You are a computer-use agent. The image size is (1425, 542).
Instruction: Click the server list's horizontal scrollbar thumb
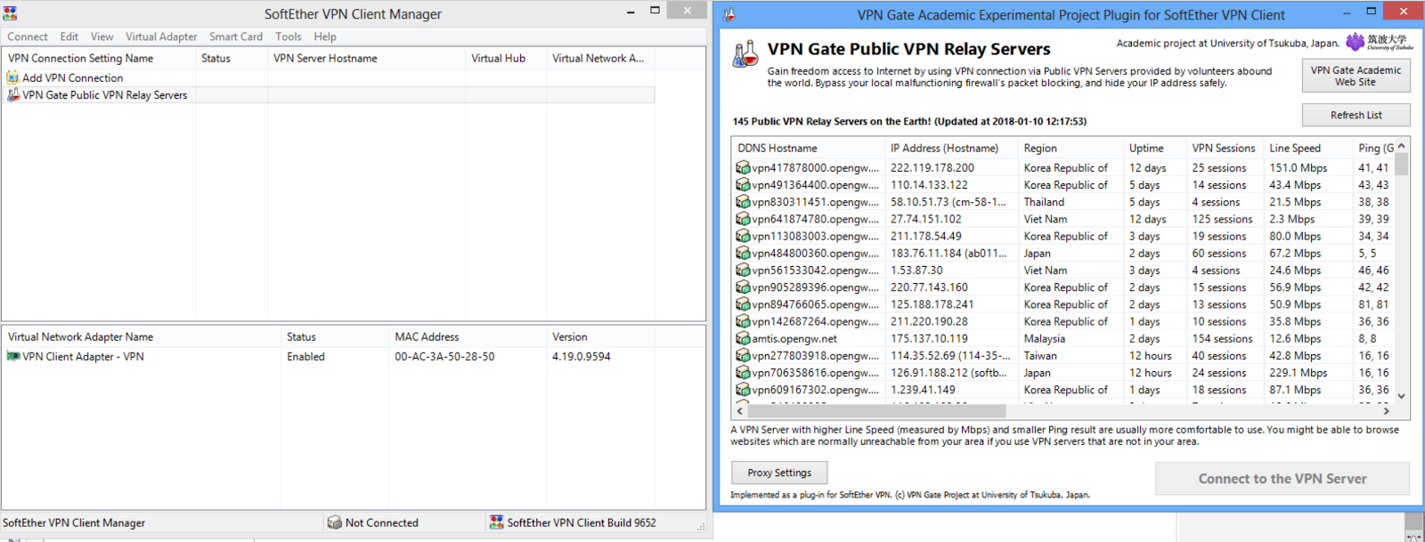(876, 411)
